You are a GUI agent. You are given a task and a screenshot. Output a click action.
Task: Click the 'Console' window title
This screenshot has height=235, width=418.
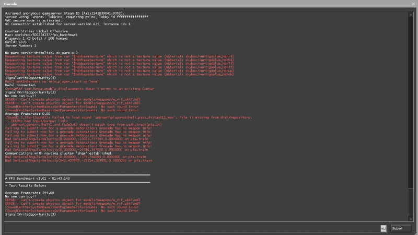pos(10,4)
